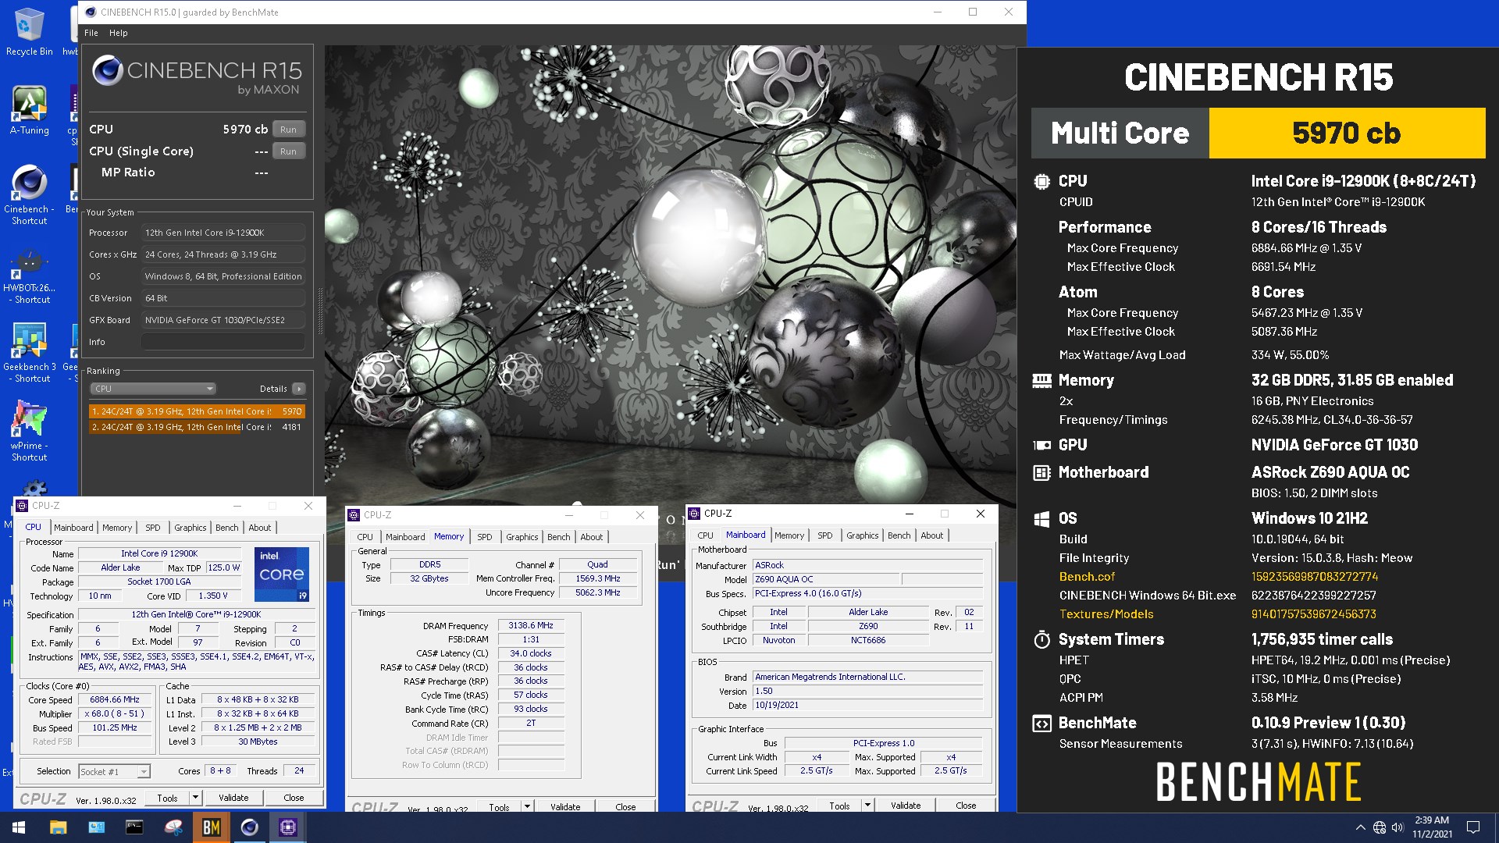Open notification center icon
The image size is (1499, 843).
[1473, 827]
